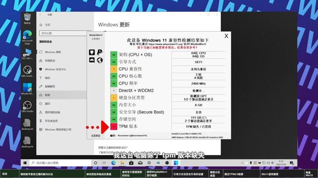
Task: Click the green OK status for CPU 频率
Action: tap(114, 84)
